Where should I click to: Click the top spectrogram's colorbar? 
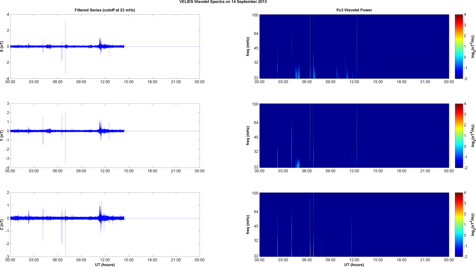459,46
